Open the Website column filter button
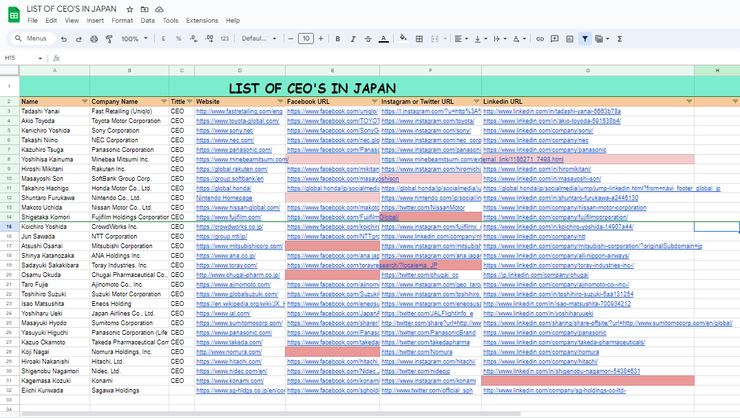This screenshot has width=740, height=418. coord(280,101)
